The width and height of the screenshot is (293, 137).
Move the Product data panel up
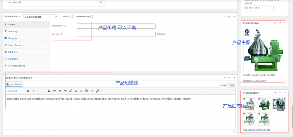coord(225,17)
